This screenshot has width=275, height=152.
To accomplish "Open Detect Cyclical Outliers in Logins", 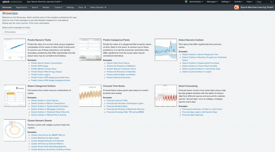I will pyautogui.click(x=197, y=72).
